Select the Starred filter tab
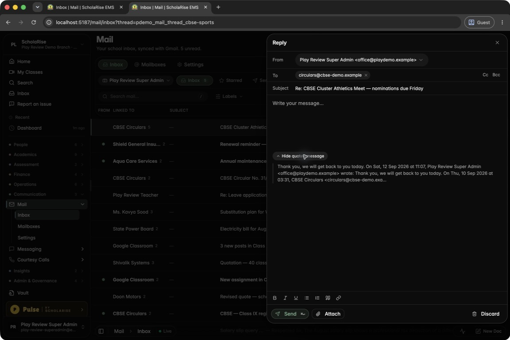This screenshot has height=340, width=510. click(x=231, y=81)
